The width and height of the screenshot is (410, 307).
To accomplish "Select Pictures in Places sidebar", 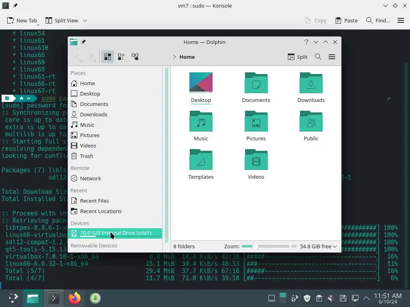I will [x=115, y=135].
